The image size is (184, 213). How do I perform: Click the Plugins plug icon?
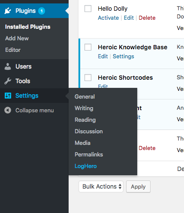[x=8, y=11]
